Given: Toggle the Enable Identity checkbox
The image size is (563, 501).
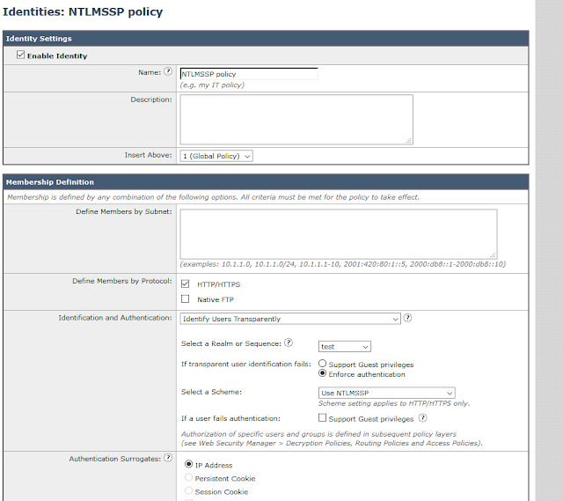Looking at the screenshot, I should point(20,55).
